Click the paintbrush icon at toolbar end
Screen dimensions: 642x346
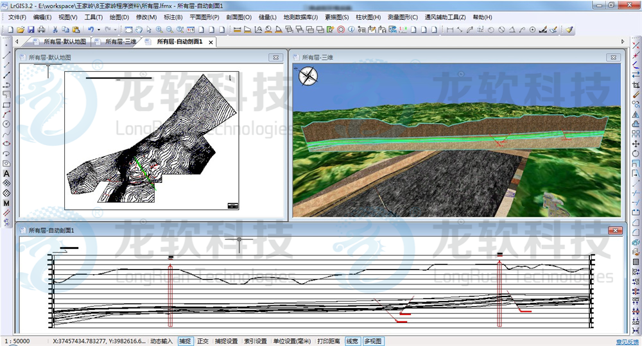(x=569, y=30)
